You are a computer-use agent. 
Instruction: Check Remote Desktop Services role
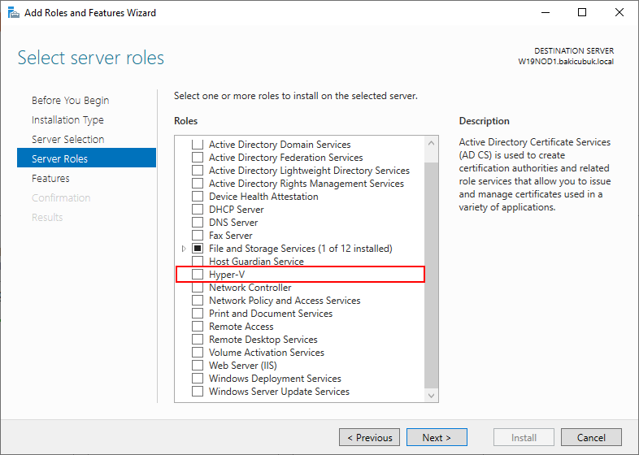pos(198,340)
